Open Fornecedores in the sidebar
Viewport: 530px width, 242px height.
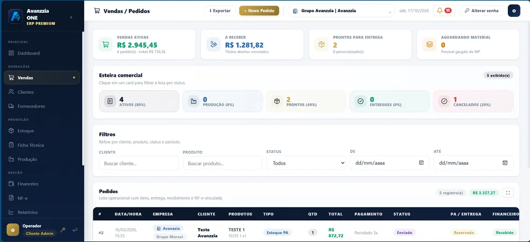(41, 106)
